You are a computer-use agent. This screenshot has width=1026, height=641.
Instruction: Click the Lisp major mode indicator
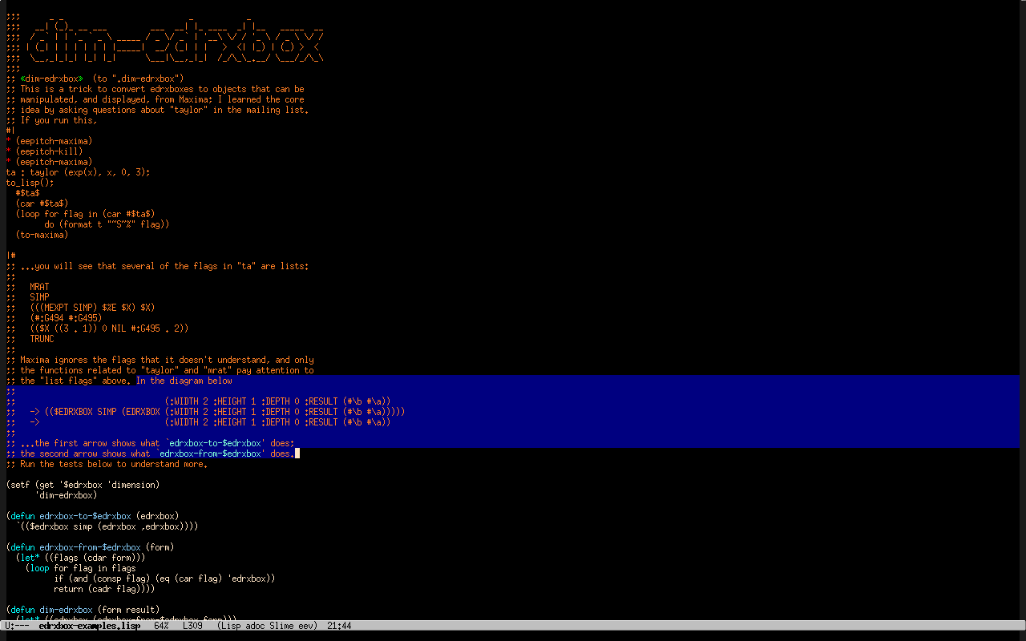(x=232, y=626)
